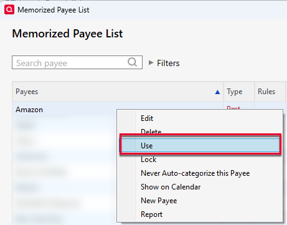Choose Lock from the context menu
Screen dimensions: 287x225
[x=200, y=160]
